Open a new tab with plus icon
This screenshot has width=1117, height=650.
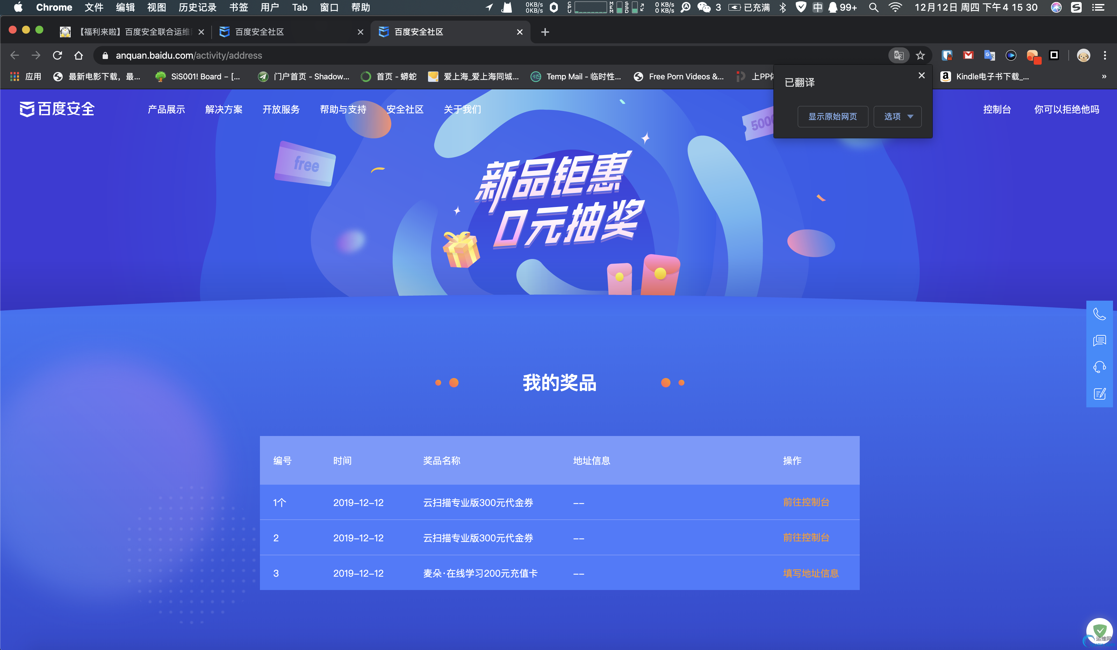pos(545,32)
